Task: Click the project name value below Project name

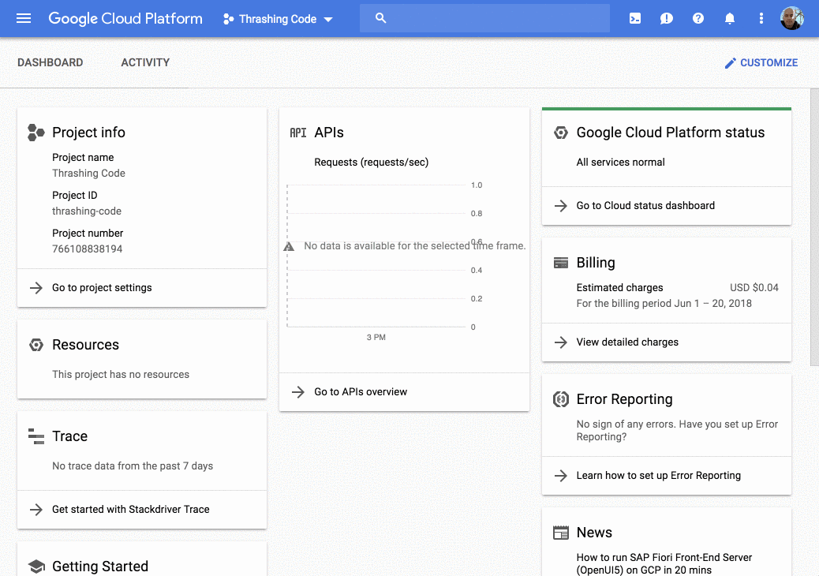Action: 89,173
